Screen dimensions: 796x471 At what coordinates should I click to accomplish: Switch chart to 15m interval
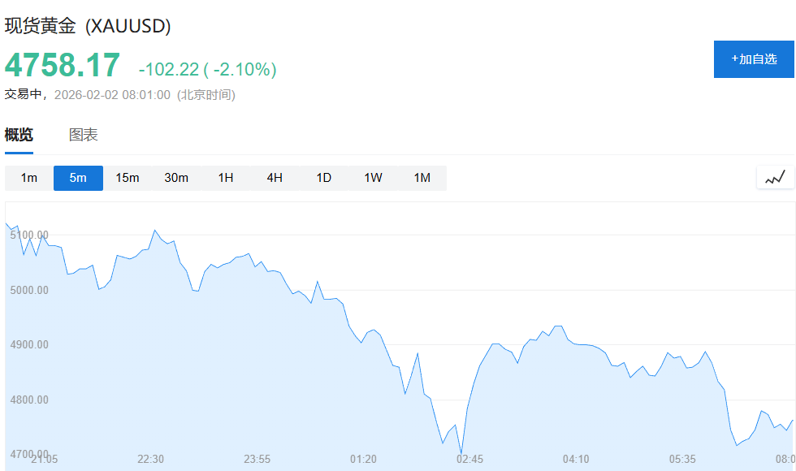click(x=128, y=178)
